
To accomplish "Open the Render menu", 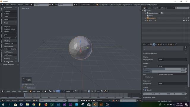I will tap(13, 5).
